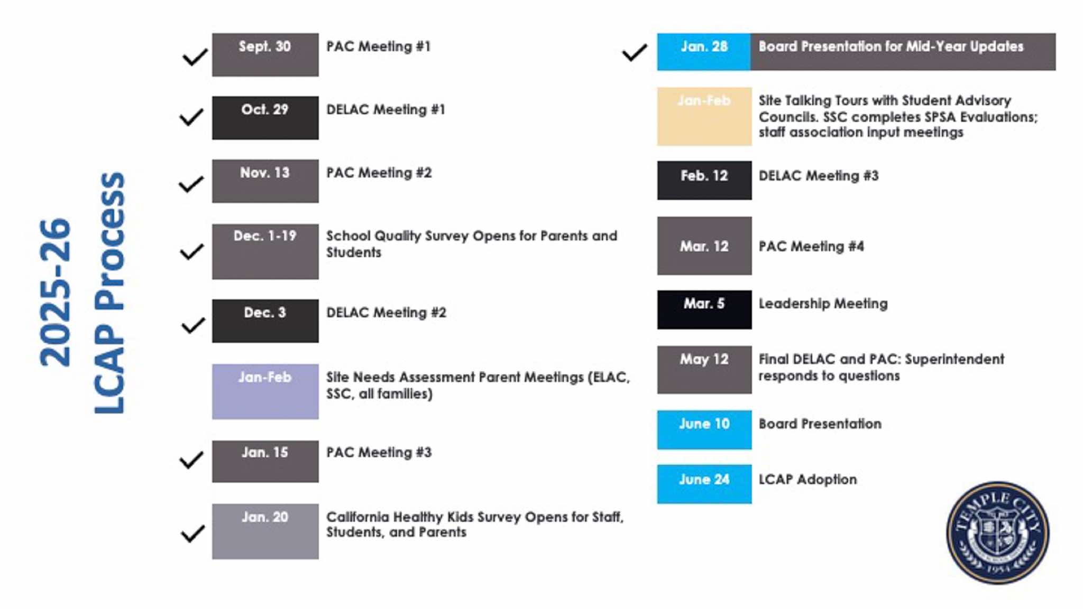Click the Leadership Meeting label

[x=823, y=304]
